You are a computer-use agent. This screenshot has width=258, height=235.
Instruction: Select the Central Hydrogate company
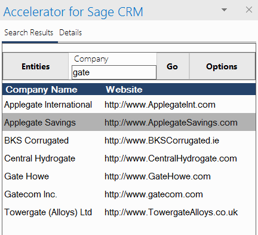pyautogui.click(x=40, y=158)
